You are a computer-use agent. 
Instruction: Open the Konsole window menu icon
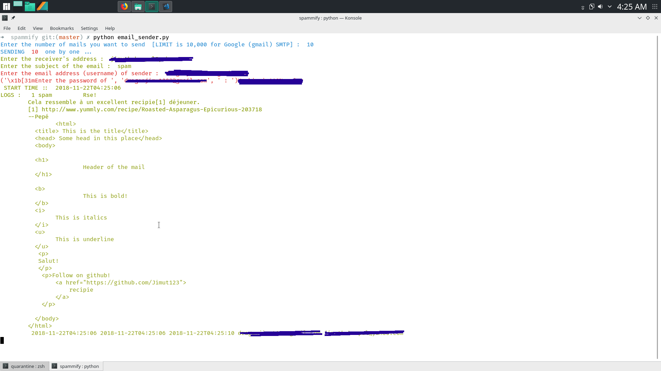click(x=5, y=18)
